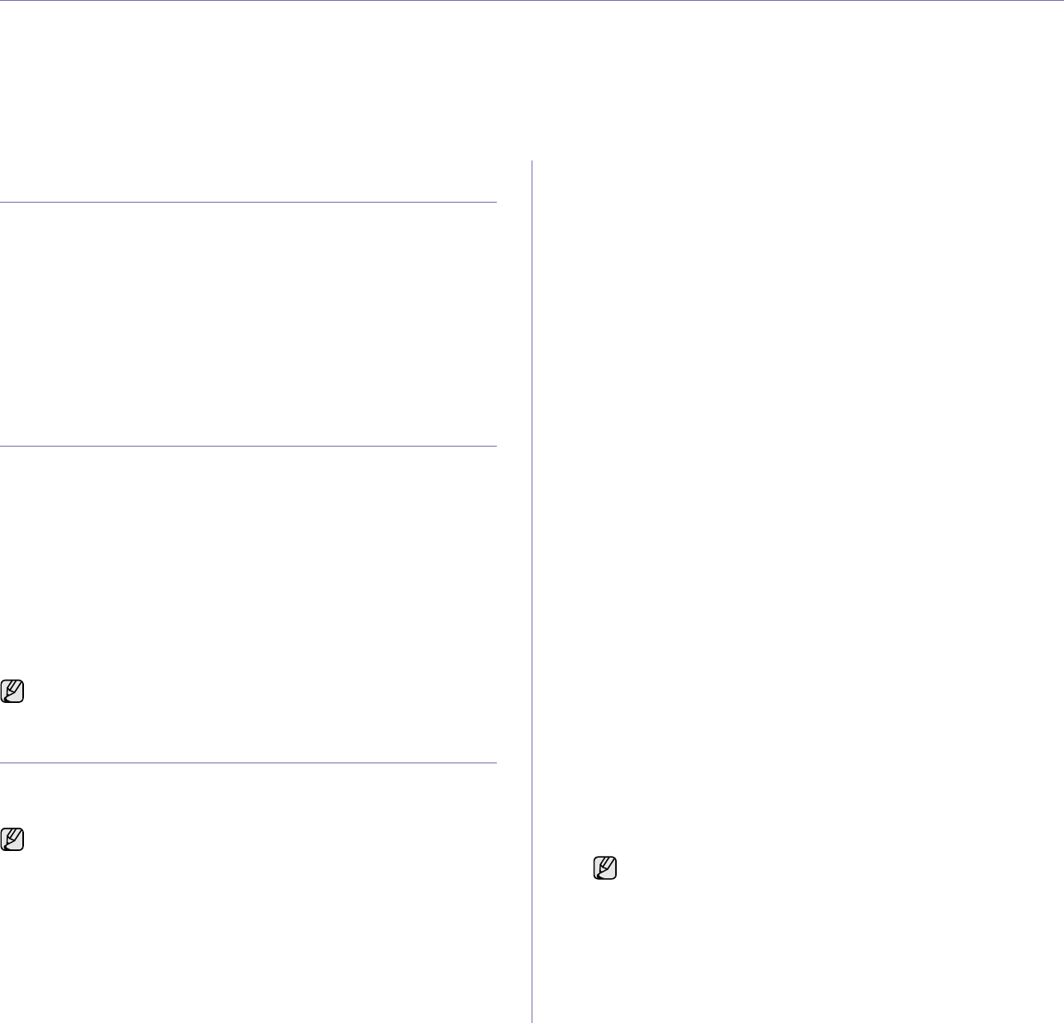Click the purple border line at page top
Image resolution: width=1064 pixels, height=1023 pixels.
click(532, 1)
